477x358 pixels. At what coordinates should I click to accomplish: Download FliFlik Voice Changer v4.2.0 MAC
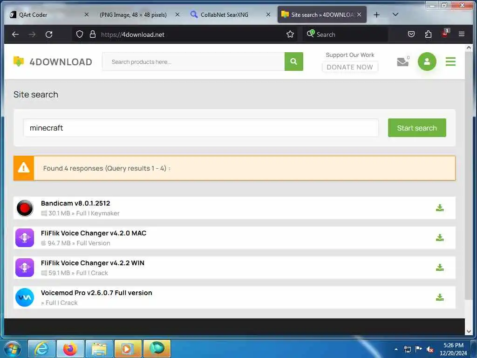coord(440,238)
